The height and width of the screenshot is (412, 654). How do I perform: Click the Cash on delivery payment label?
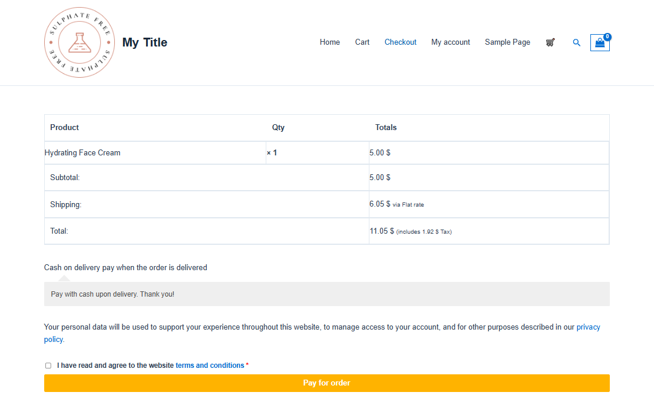pyautogui.click(x=125, y=267)
